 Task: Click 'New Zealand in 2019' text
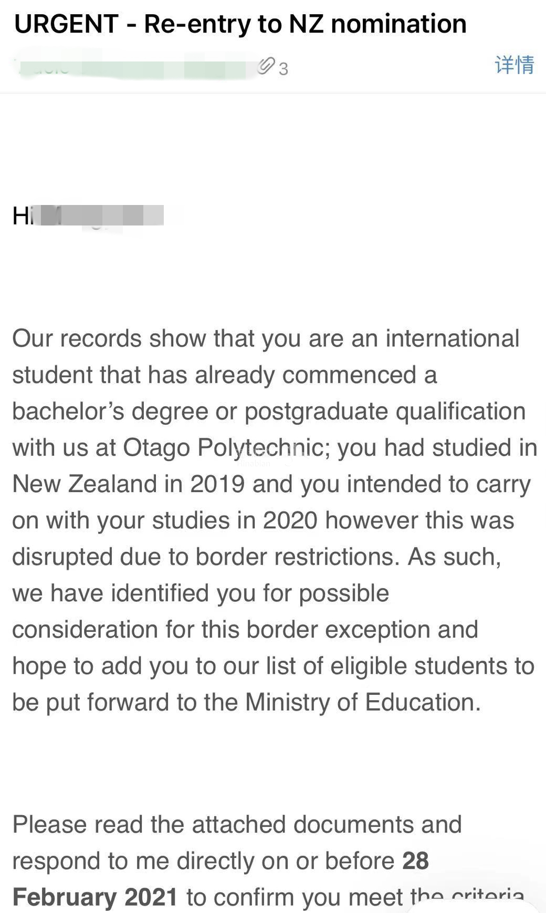tap(128, 484)
